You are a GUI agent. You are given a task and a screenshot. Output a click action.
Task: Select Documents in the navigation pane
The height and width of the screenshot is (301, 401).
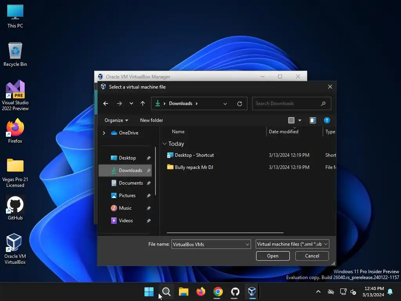point(125,183)
